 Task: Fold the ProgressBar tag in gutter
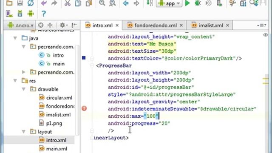pyautogui.click(x=92, y=65)
